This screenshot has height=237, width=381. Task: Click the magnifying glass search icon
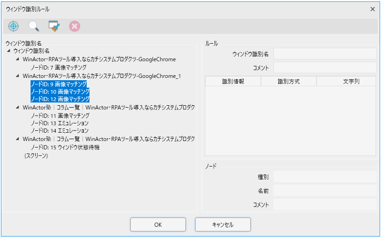[x=34, y=26]
